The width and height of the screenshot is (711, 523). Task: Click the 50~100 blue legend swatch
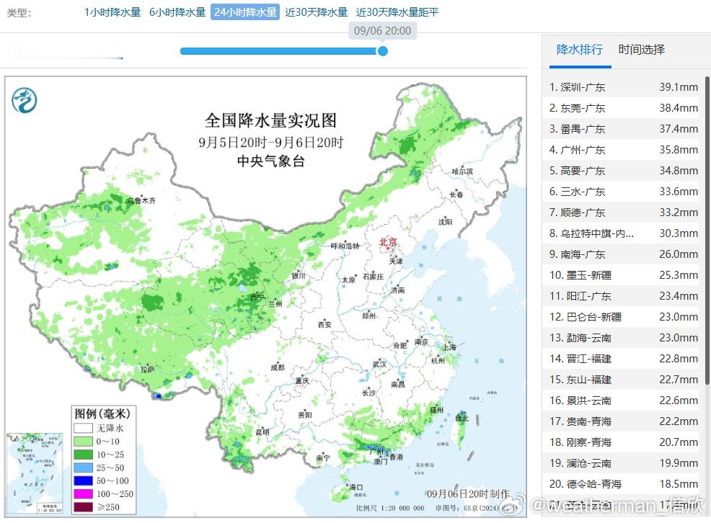pyautogui.click(x=84, y=481)
